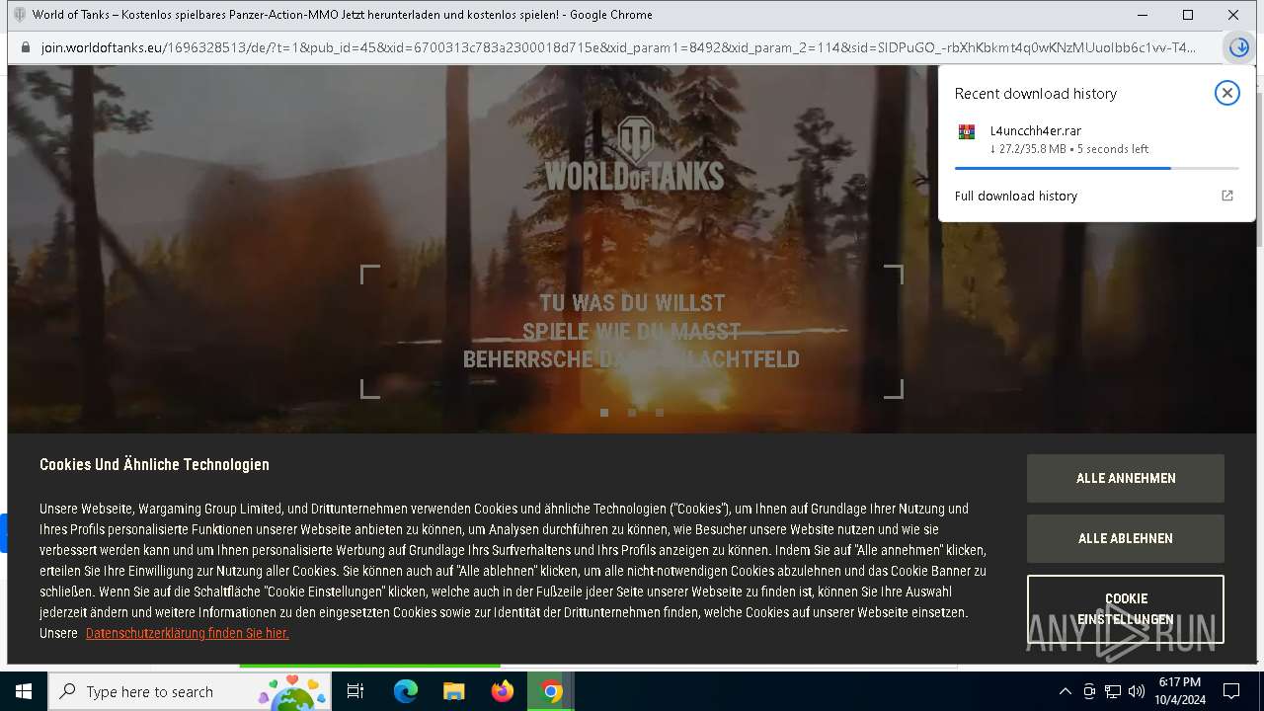
Task: Launch Firefox from taskbar
Action: point(503,691)
